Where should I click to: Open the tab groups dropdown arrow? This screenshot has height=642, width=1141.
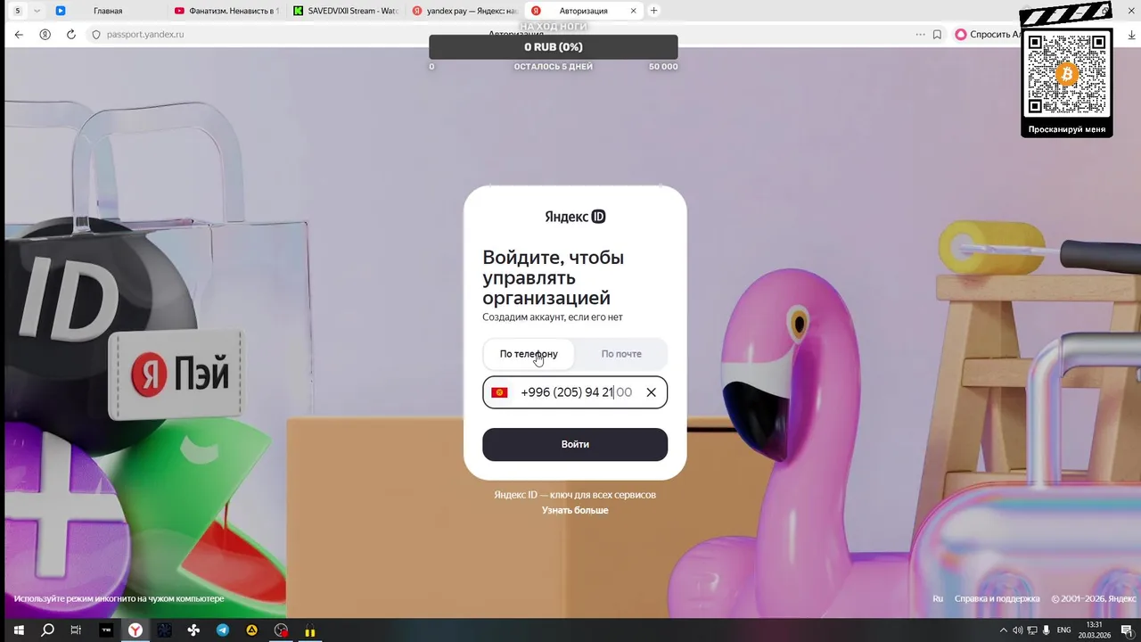pos(37,11)
